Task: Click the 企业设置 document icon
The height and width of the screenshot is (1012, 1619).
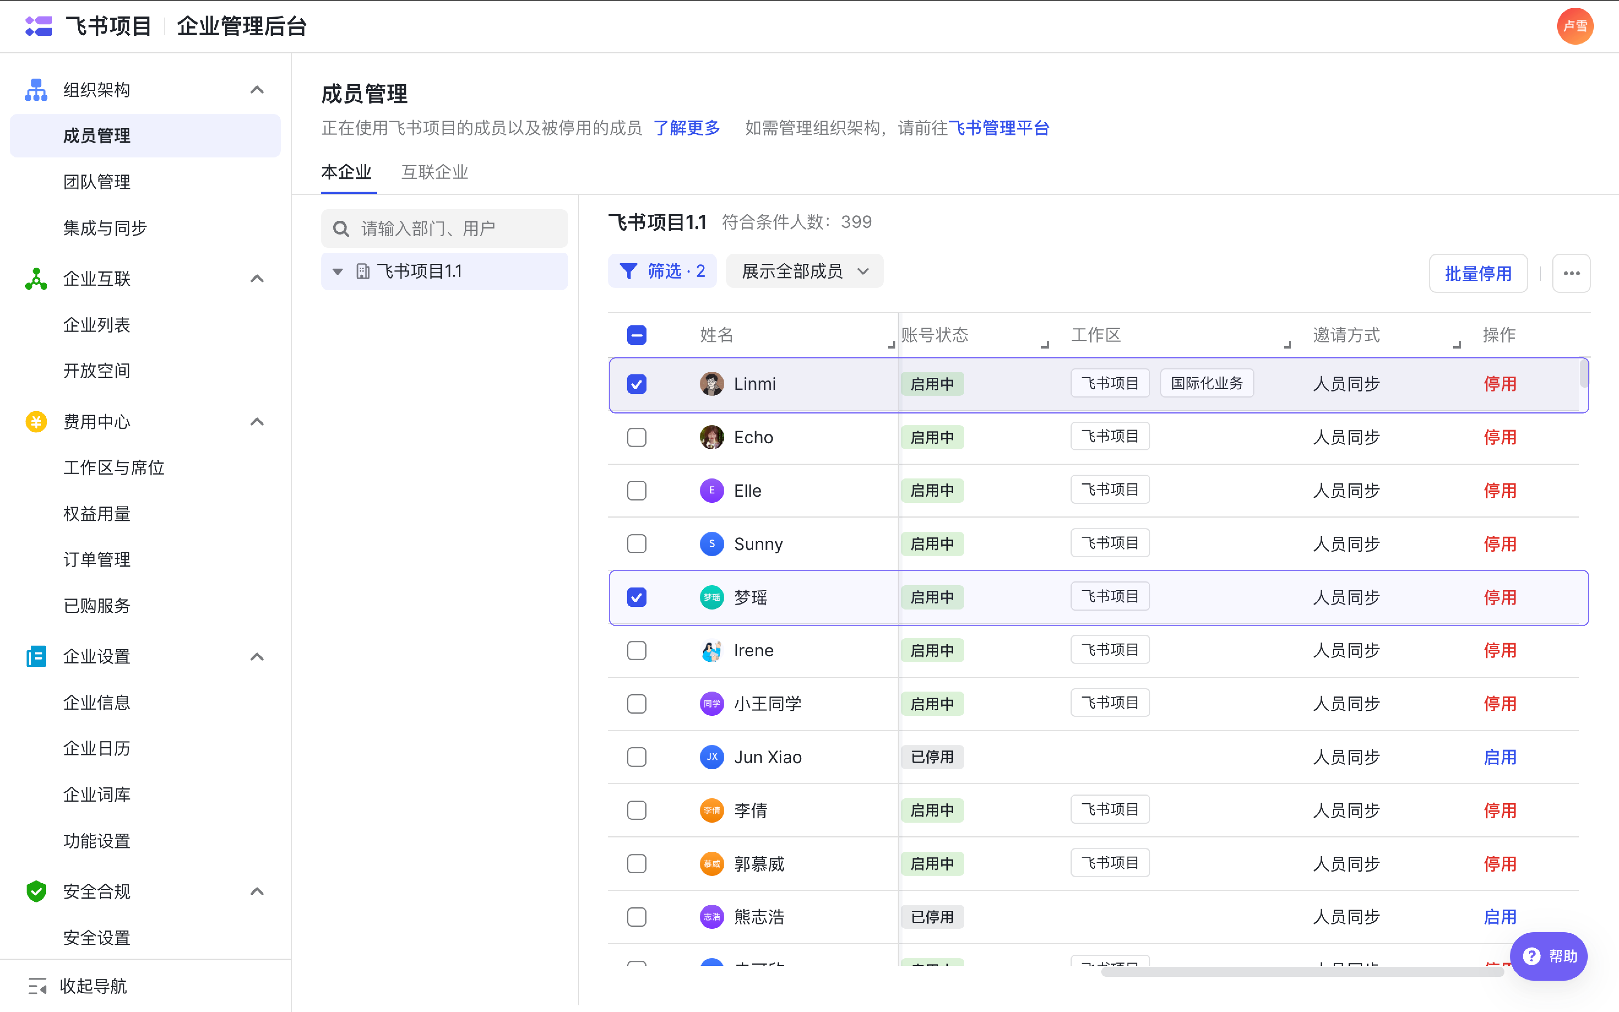Action: pos(36,657)
